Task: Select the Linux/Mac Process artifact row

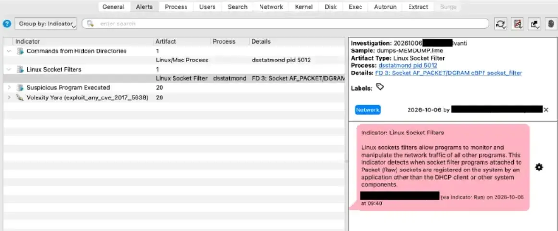Action: tap(174, 60)
